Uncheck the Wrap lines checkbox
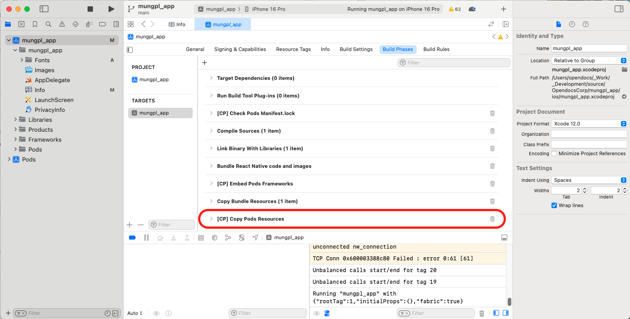This screenshot has height=319, width=630. tap(554, 205)
